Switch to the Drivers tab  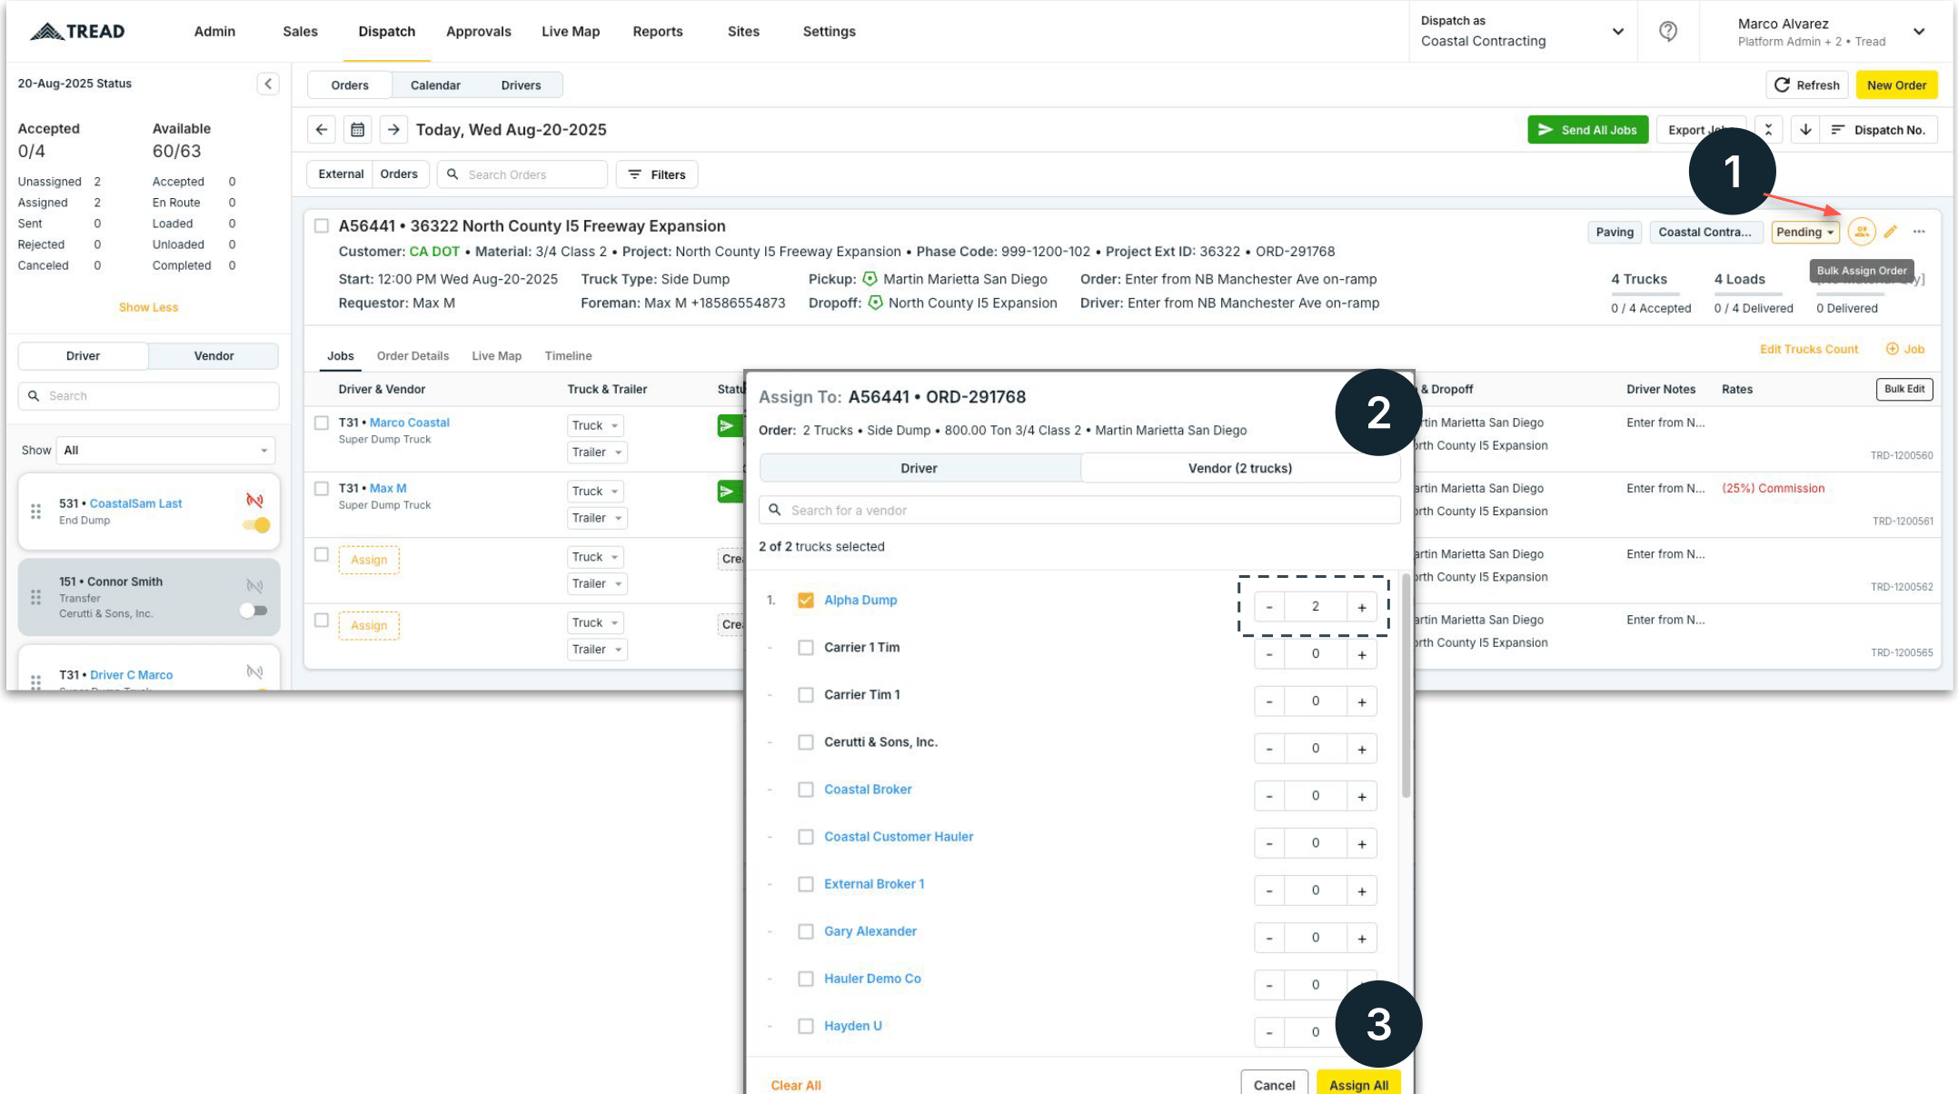521,85
